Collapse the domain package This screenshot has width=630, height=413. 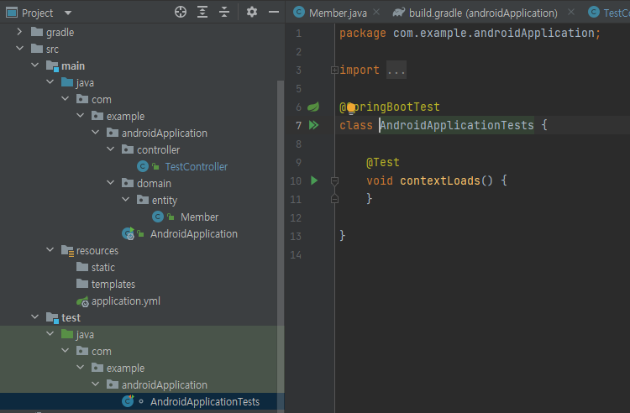111,183
